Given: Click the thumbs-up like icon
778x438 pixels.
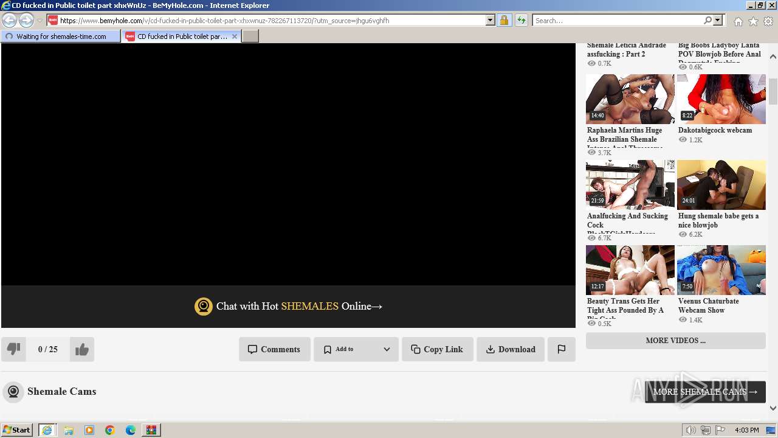Looking at the screenshot, I should 82,349.
